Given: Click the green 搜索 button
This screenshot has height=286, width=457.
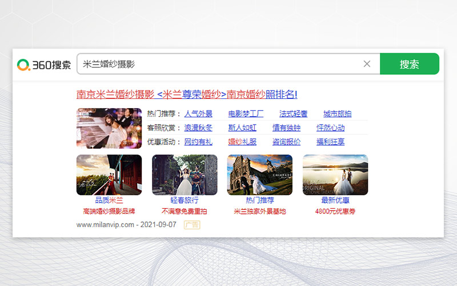Looking at the screenshot, I should [x=409, y=64].
